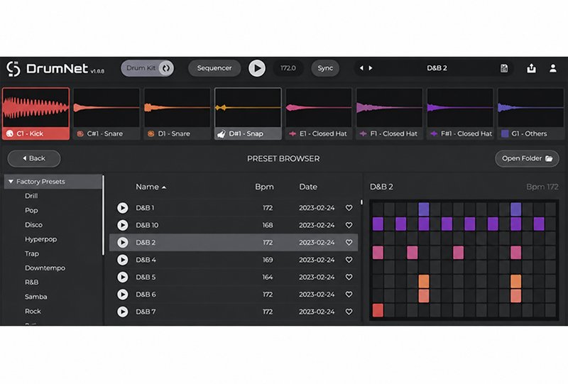Image resolution: width=568 pixels, height=384 pixels.
Task: Preview the D&B 4 preset
Action: [122, 260]
